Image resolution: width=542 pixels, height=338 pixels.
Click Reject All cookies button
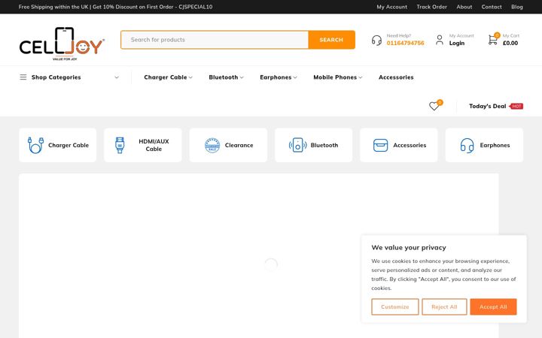click(x=444, y=306)
